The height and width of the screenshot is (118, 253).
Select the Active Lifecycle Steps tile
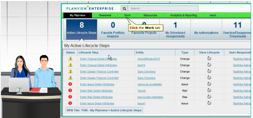coord(82,29)
